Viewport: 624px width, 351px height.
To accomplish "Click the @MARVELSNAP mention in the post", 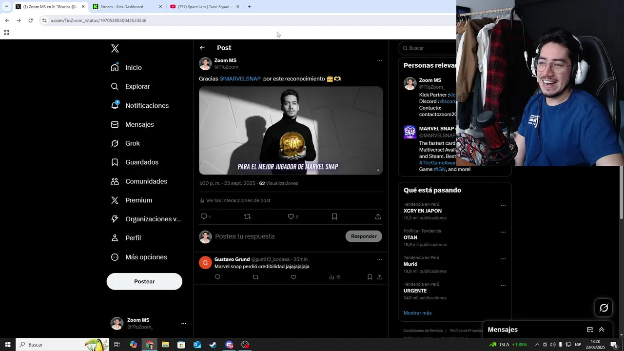I will point(240,78).
